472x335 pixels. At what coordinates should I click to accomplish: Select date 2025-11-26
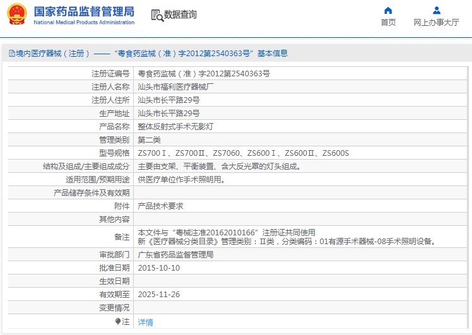coord(159,295)
